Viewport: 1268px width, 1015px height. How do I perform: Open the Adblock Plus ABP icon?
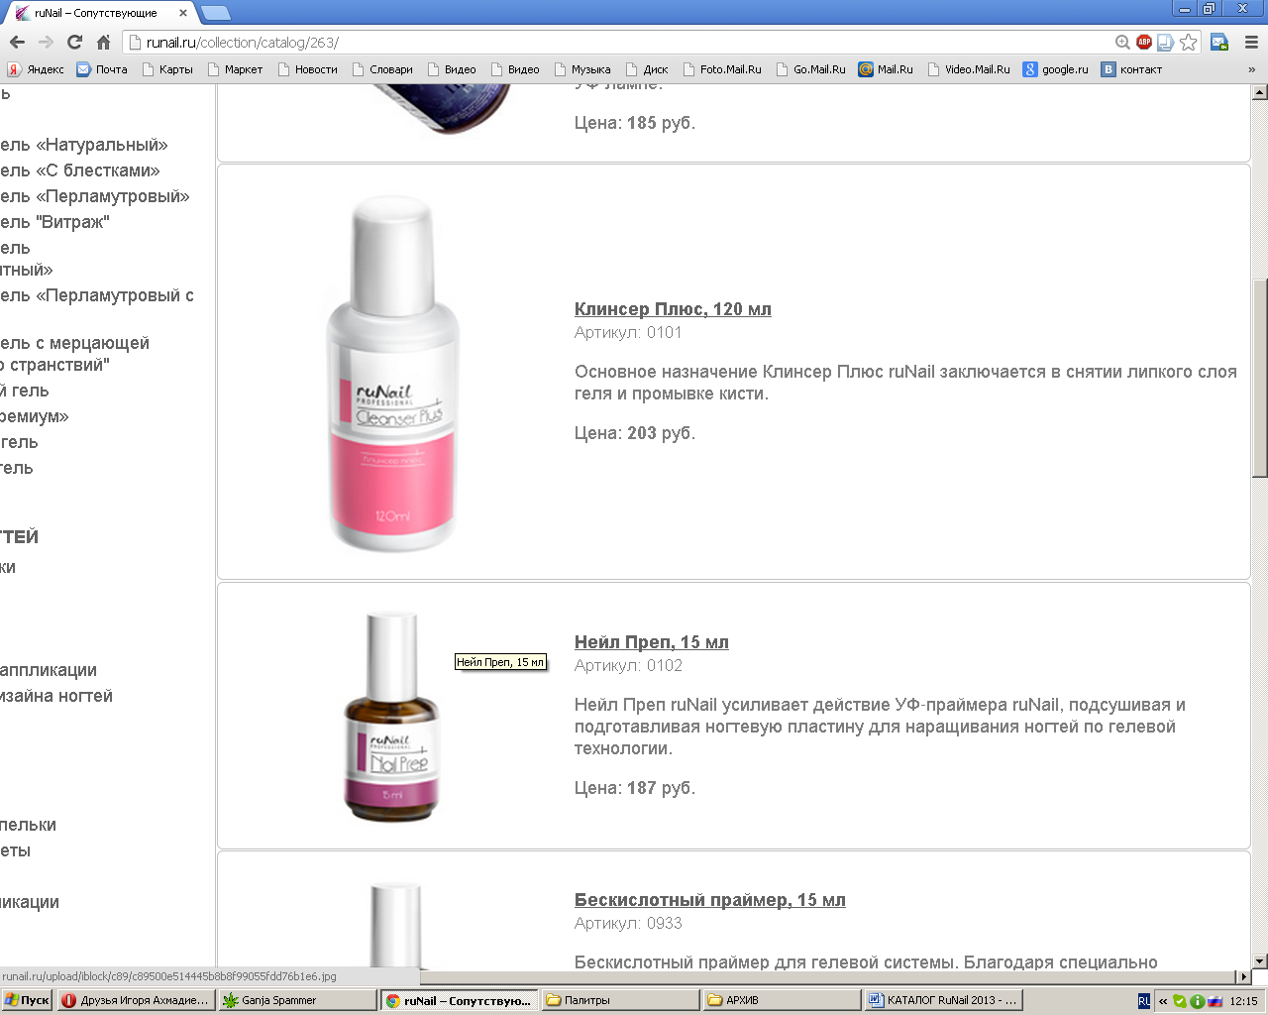click(1144, 43)
